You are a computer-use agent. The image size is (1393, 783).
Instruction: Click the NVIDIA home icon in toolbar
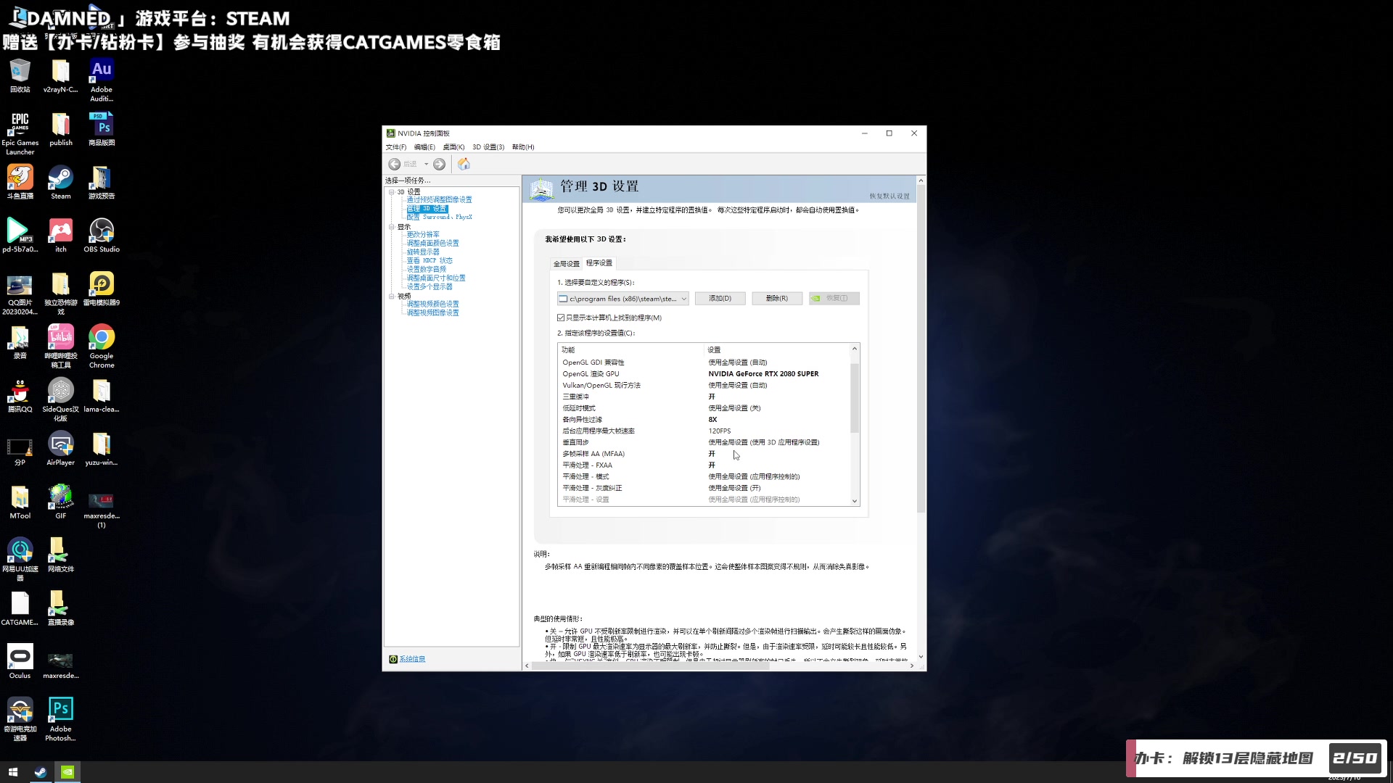pyautogui.click(x=464, y=165)
